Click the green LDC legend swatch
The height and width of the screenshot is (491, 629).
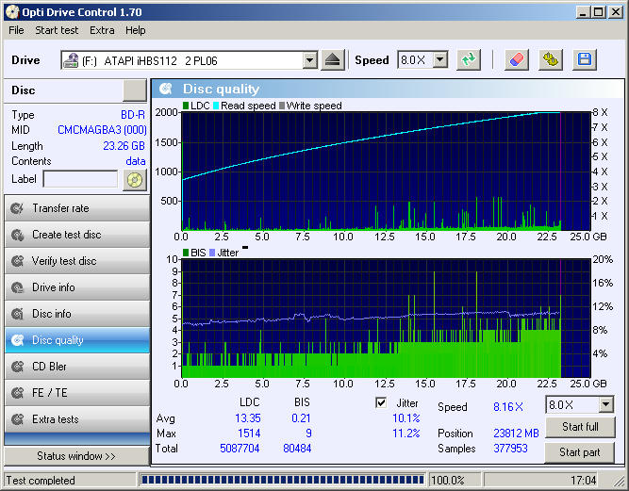click(186, 106)
